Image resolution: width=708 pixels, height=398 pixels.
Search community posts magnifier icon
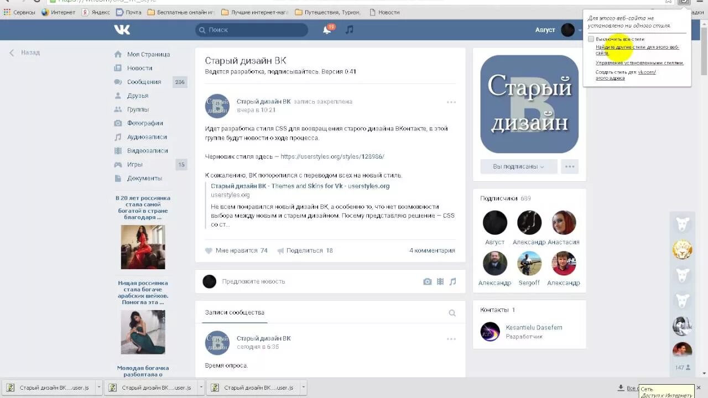tap(452, 313)
